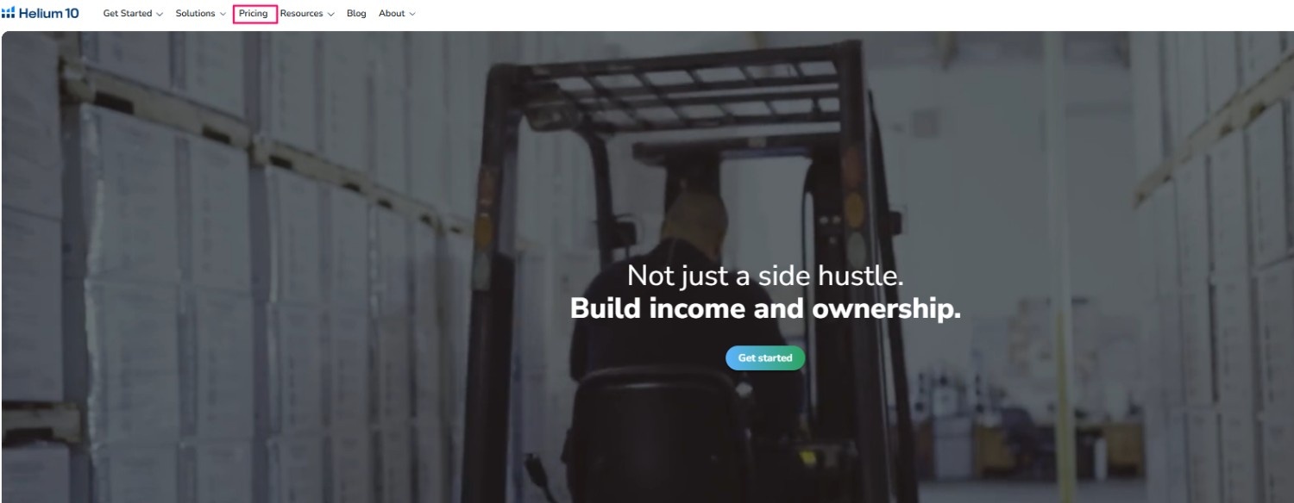Visit the Blog link
Screen dimensions: 1294x503
tap(356, 14)
